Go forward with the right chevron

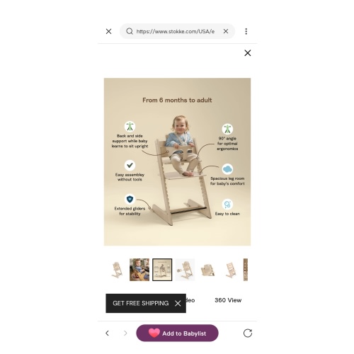[125, 333]
